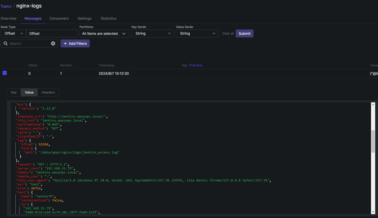This screenshot has width=378, height=218.
Task: Open the Value Serde String dropdown
Action: click(197, 34)
